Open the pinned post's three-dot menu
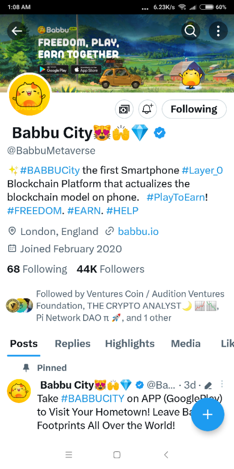 click(x=222, y=384)
